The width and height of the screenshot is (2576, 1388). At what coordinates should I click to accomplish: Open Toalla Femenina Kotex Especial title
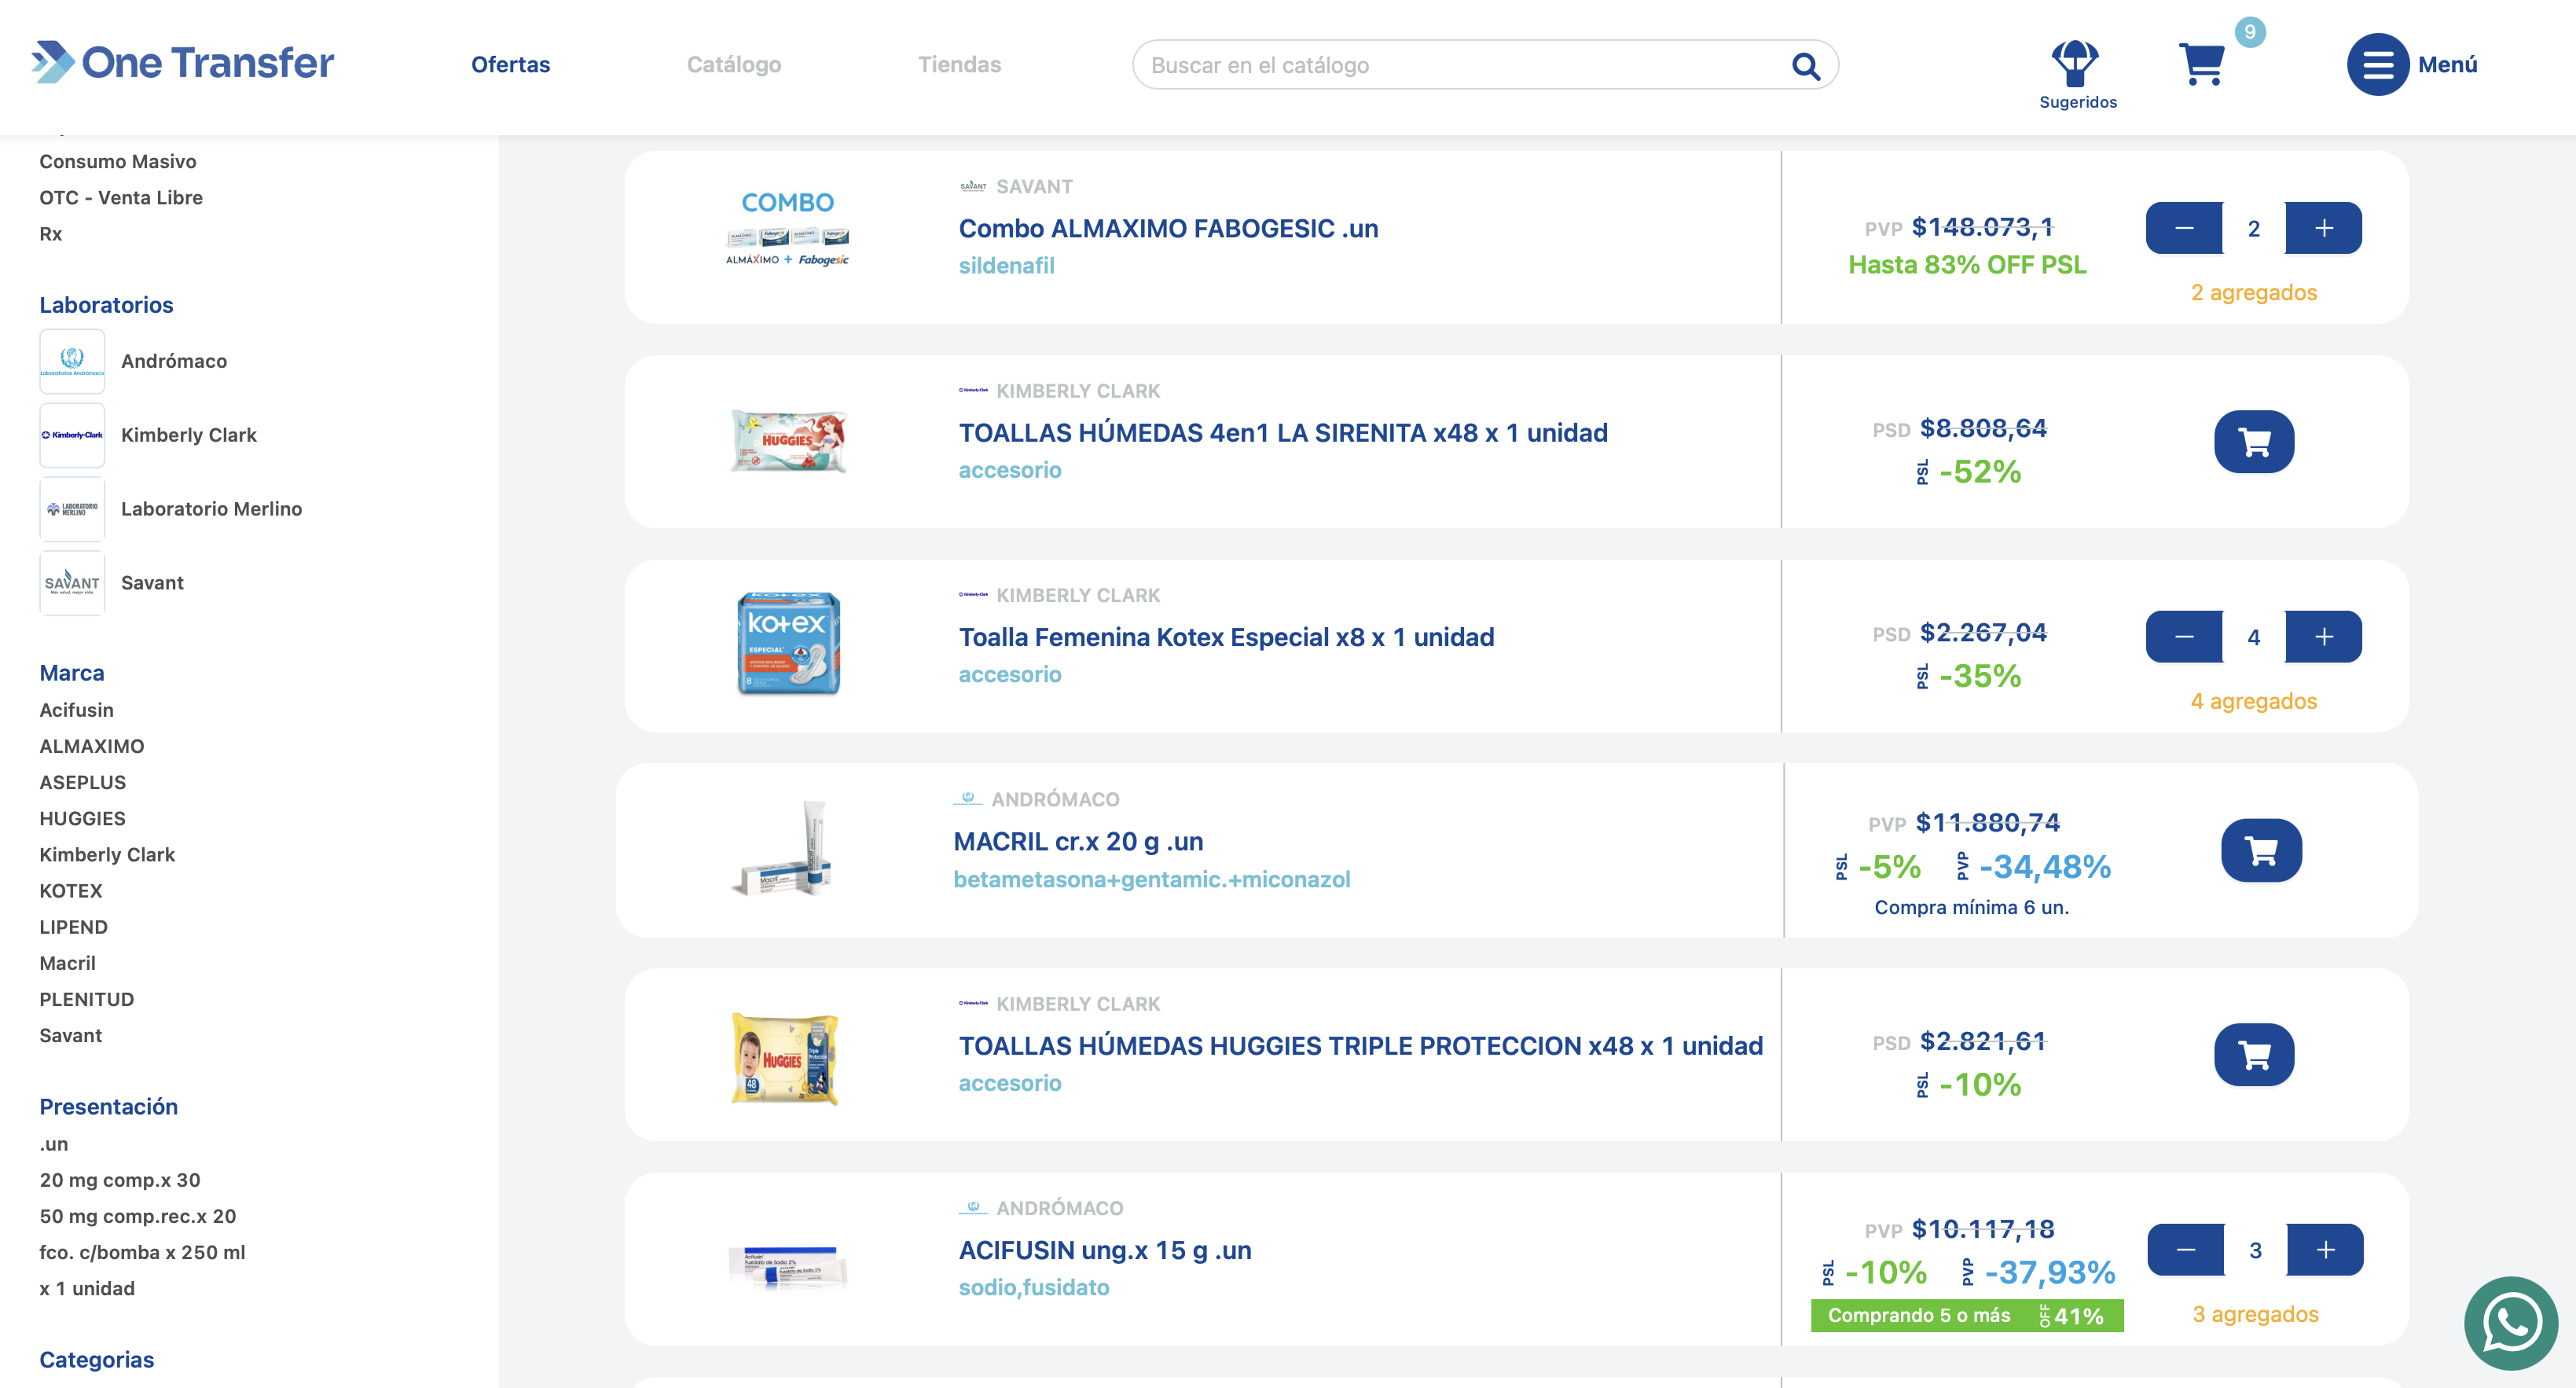point(1226,637)
